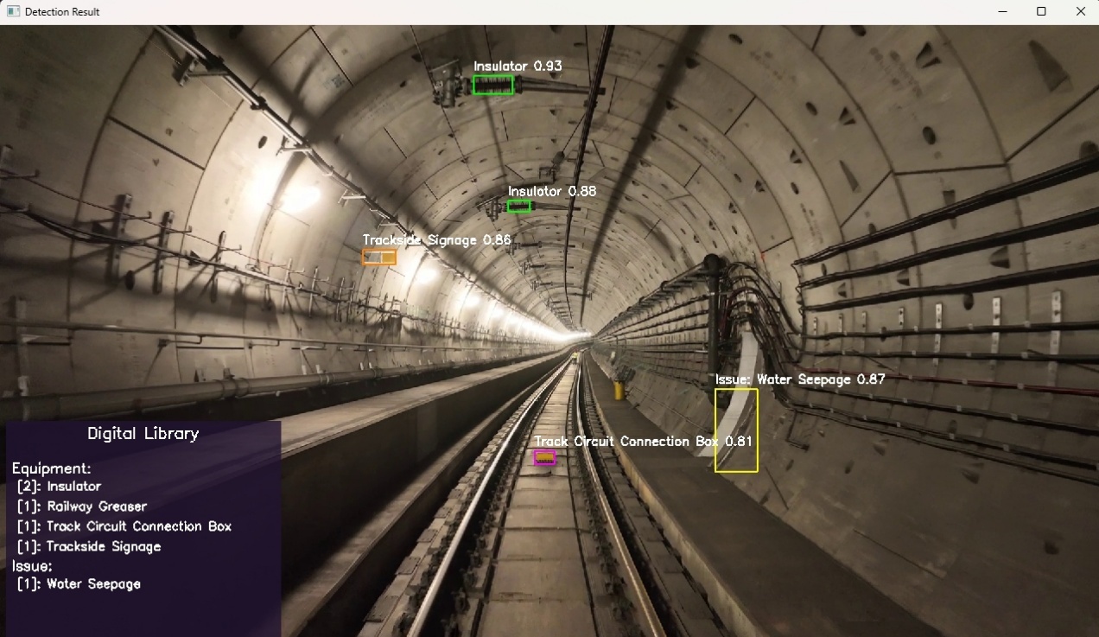Image resolution: width=1099 pixels, height=637 pixels.
Task: Click the Insulator 0.93 label
Action: (x=518, y=66)
